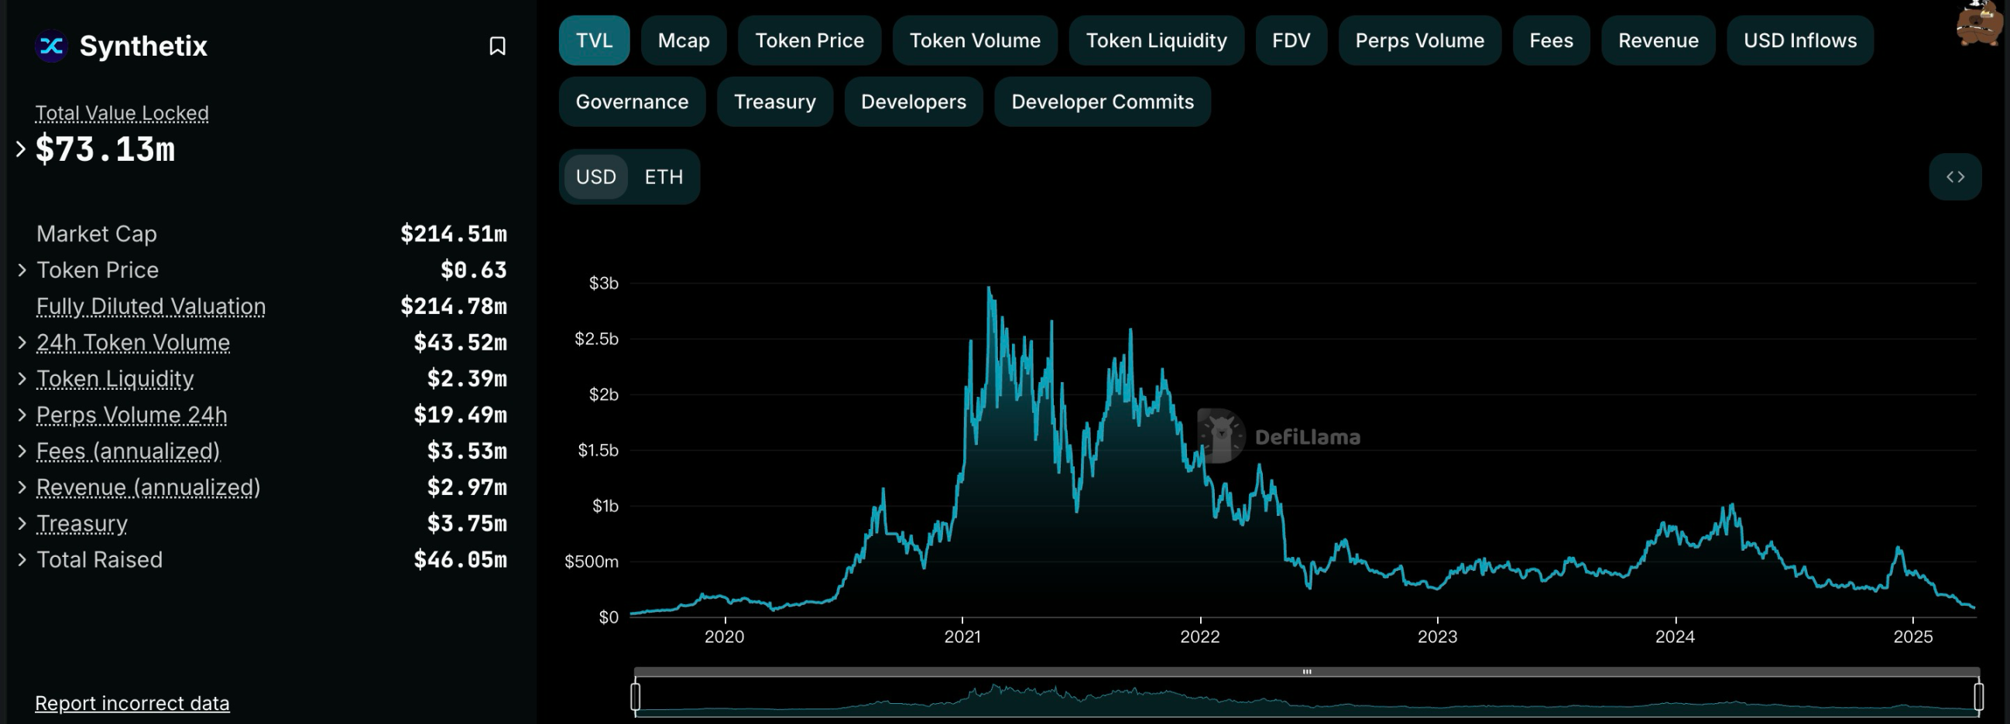Enable the Developers chart metric
The height and width of the screenshot is (724, 2010).
point(913,102)
